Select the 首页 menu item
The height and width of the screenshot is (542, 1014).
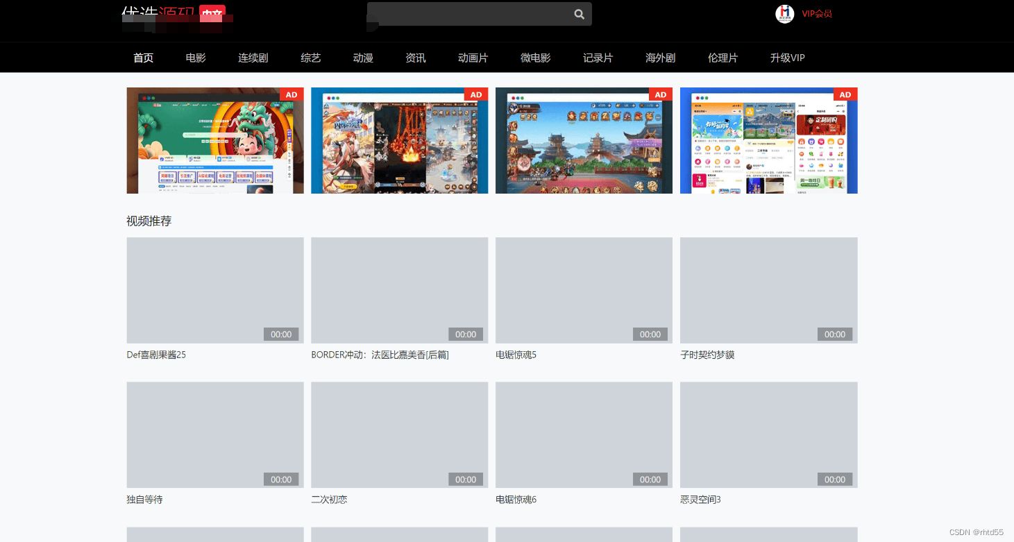[x=143, y=58]
